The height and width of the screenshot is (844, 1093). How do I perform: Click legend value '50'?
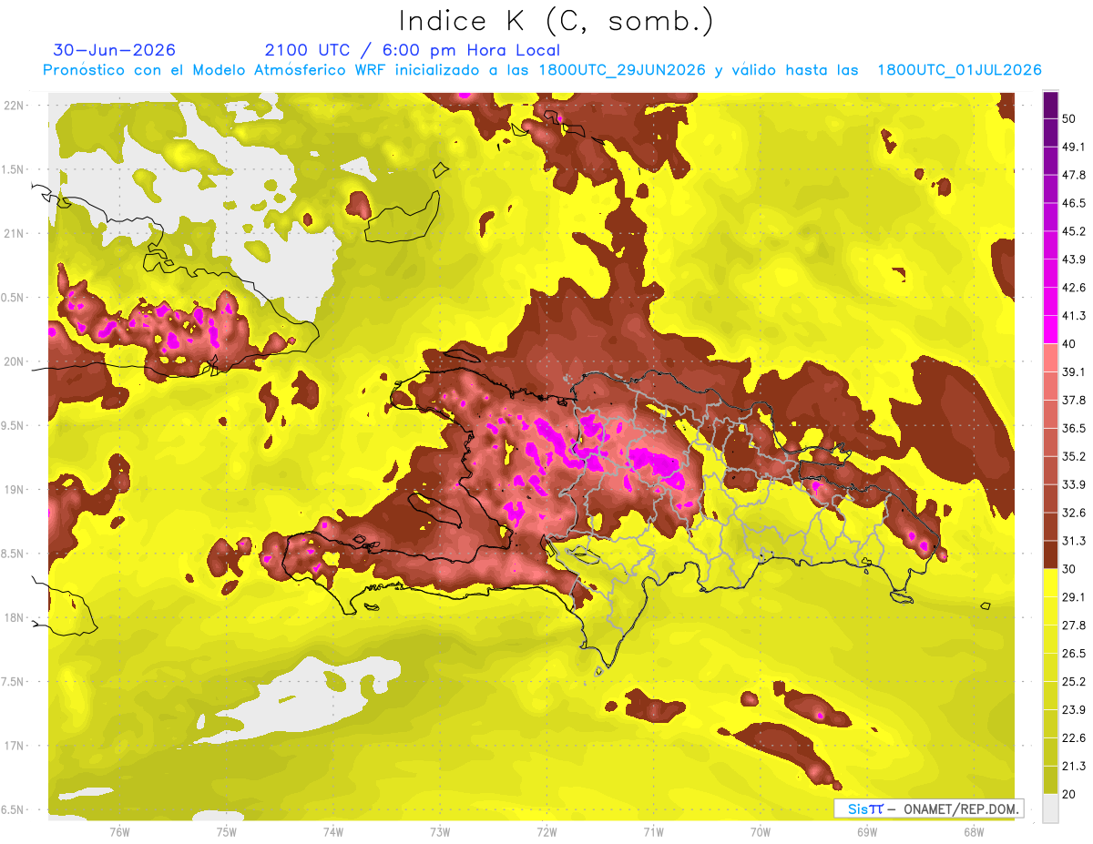tap(1069, 118)
